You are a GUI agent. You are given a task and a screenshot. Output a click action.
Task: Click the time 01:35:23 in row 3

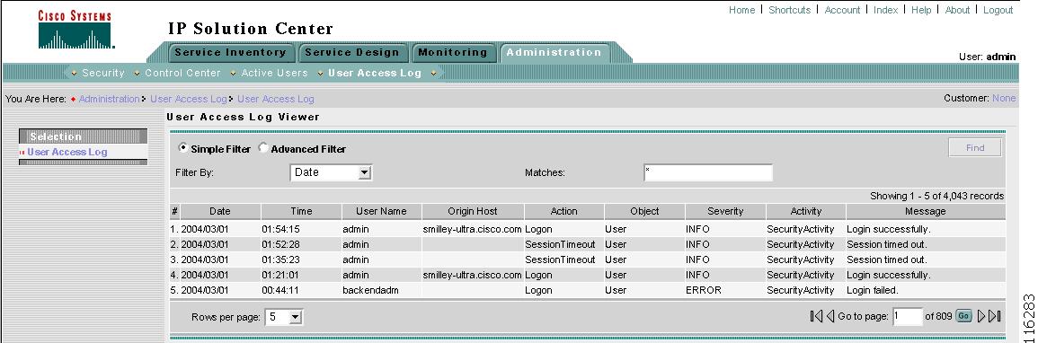point(280,259)
